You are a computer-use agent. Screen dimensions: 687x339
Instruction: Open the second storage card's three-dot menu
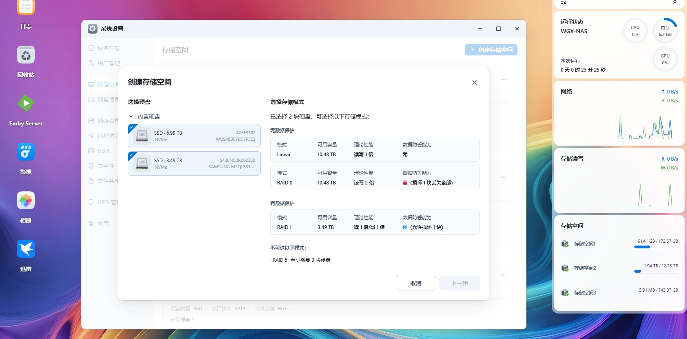click(x=503, y=177)
